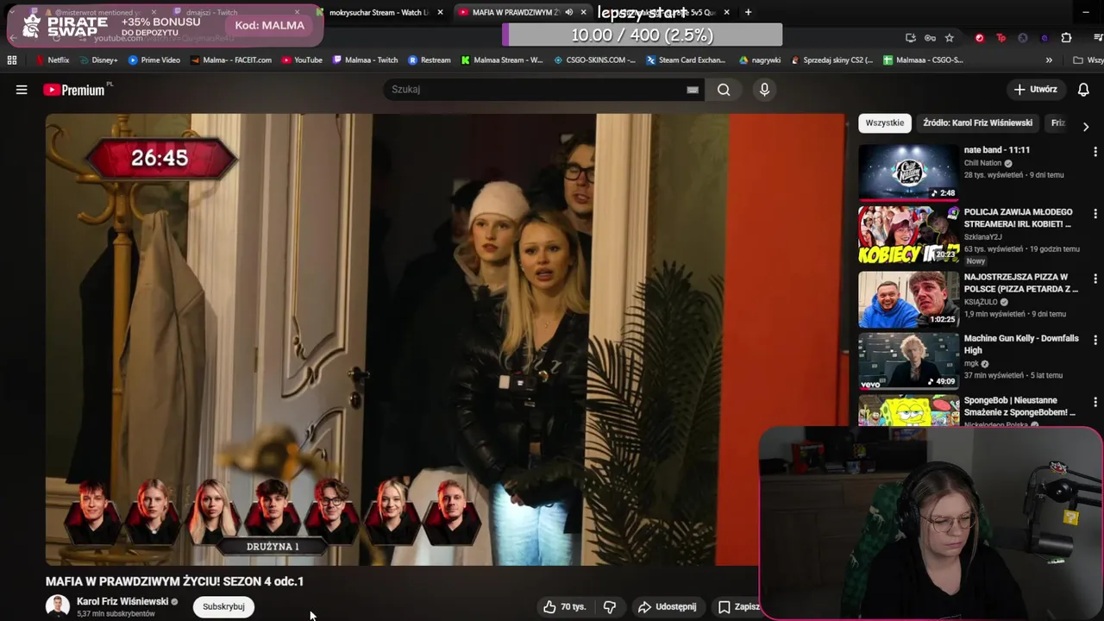
Task: Open a new browser tab
Action: click(748, 12)
